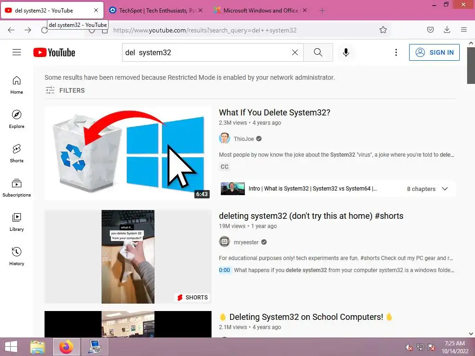This screenshot has width=475, height=356.
Task: Go back with the browser back arrow
Action: point(11,30)
